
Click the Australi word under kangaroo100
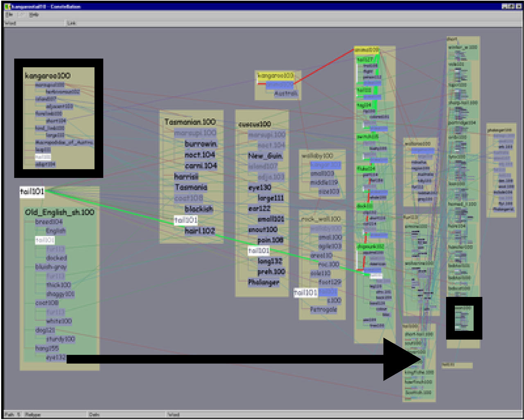[286, 94]
